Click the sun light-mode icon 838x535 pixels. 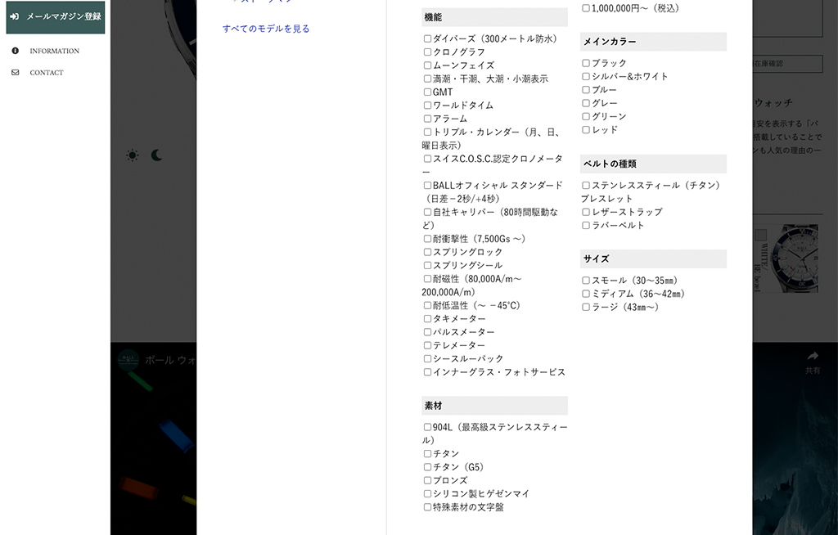tap(132, 155)
